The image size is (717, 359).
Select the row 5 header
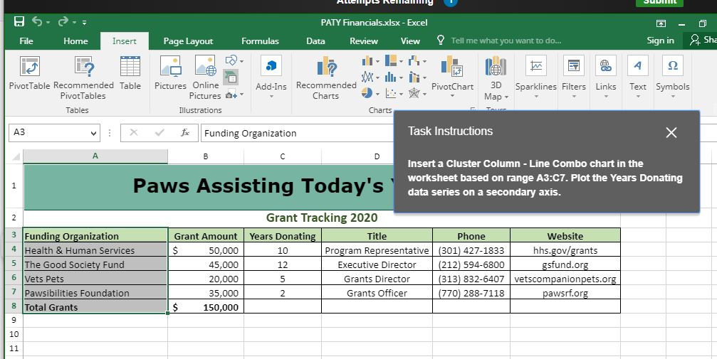14,264
